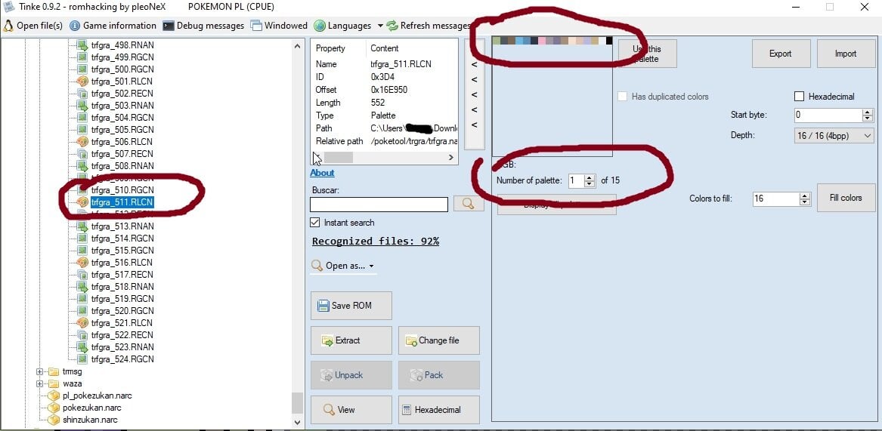Select trfgra_515.RGCN file
The image size is (882, 431).
pos(122,250)
